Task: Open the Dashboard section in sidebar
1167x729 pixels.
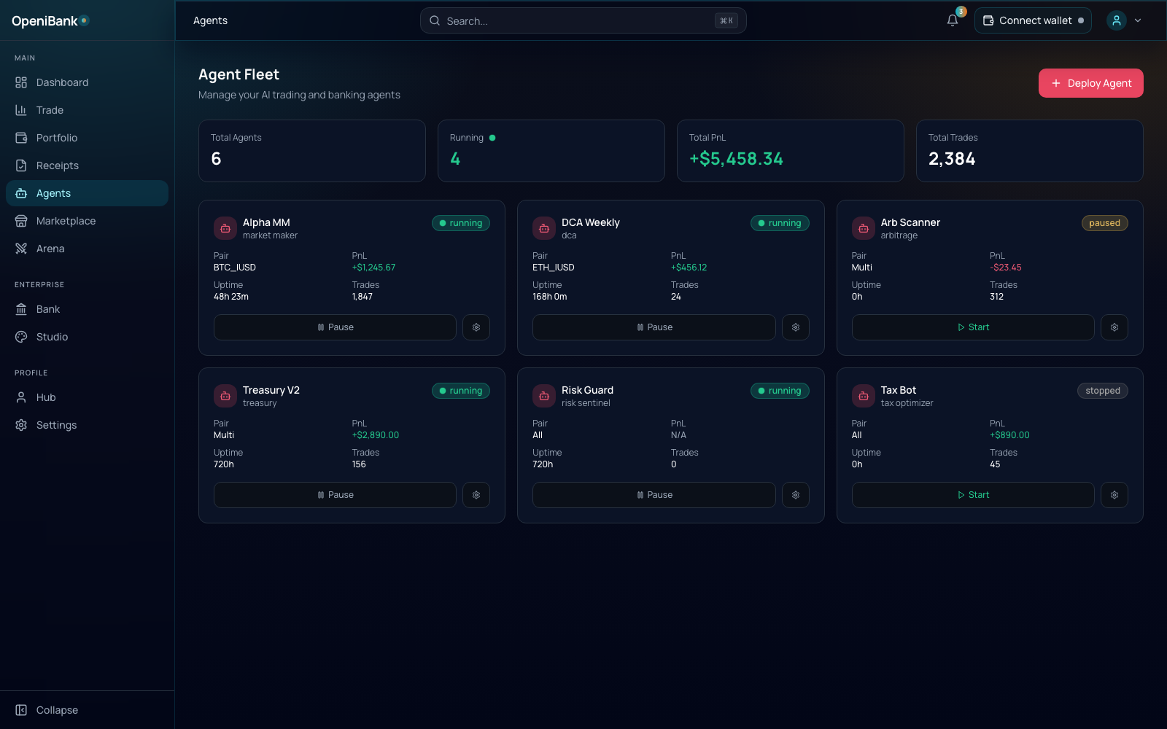Action: pos(62,82)
